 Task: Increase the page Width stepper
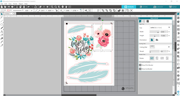pos(167,31)
